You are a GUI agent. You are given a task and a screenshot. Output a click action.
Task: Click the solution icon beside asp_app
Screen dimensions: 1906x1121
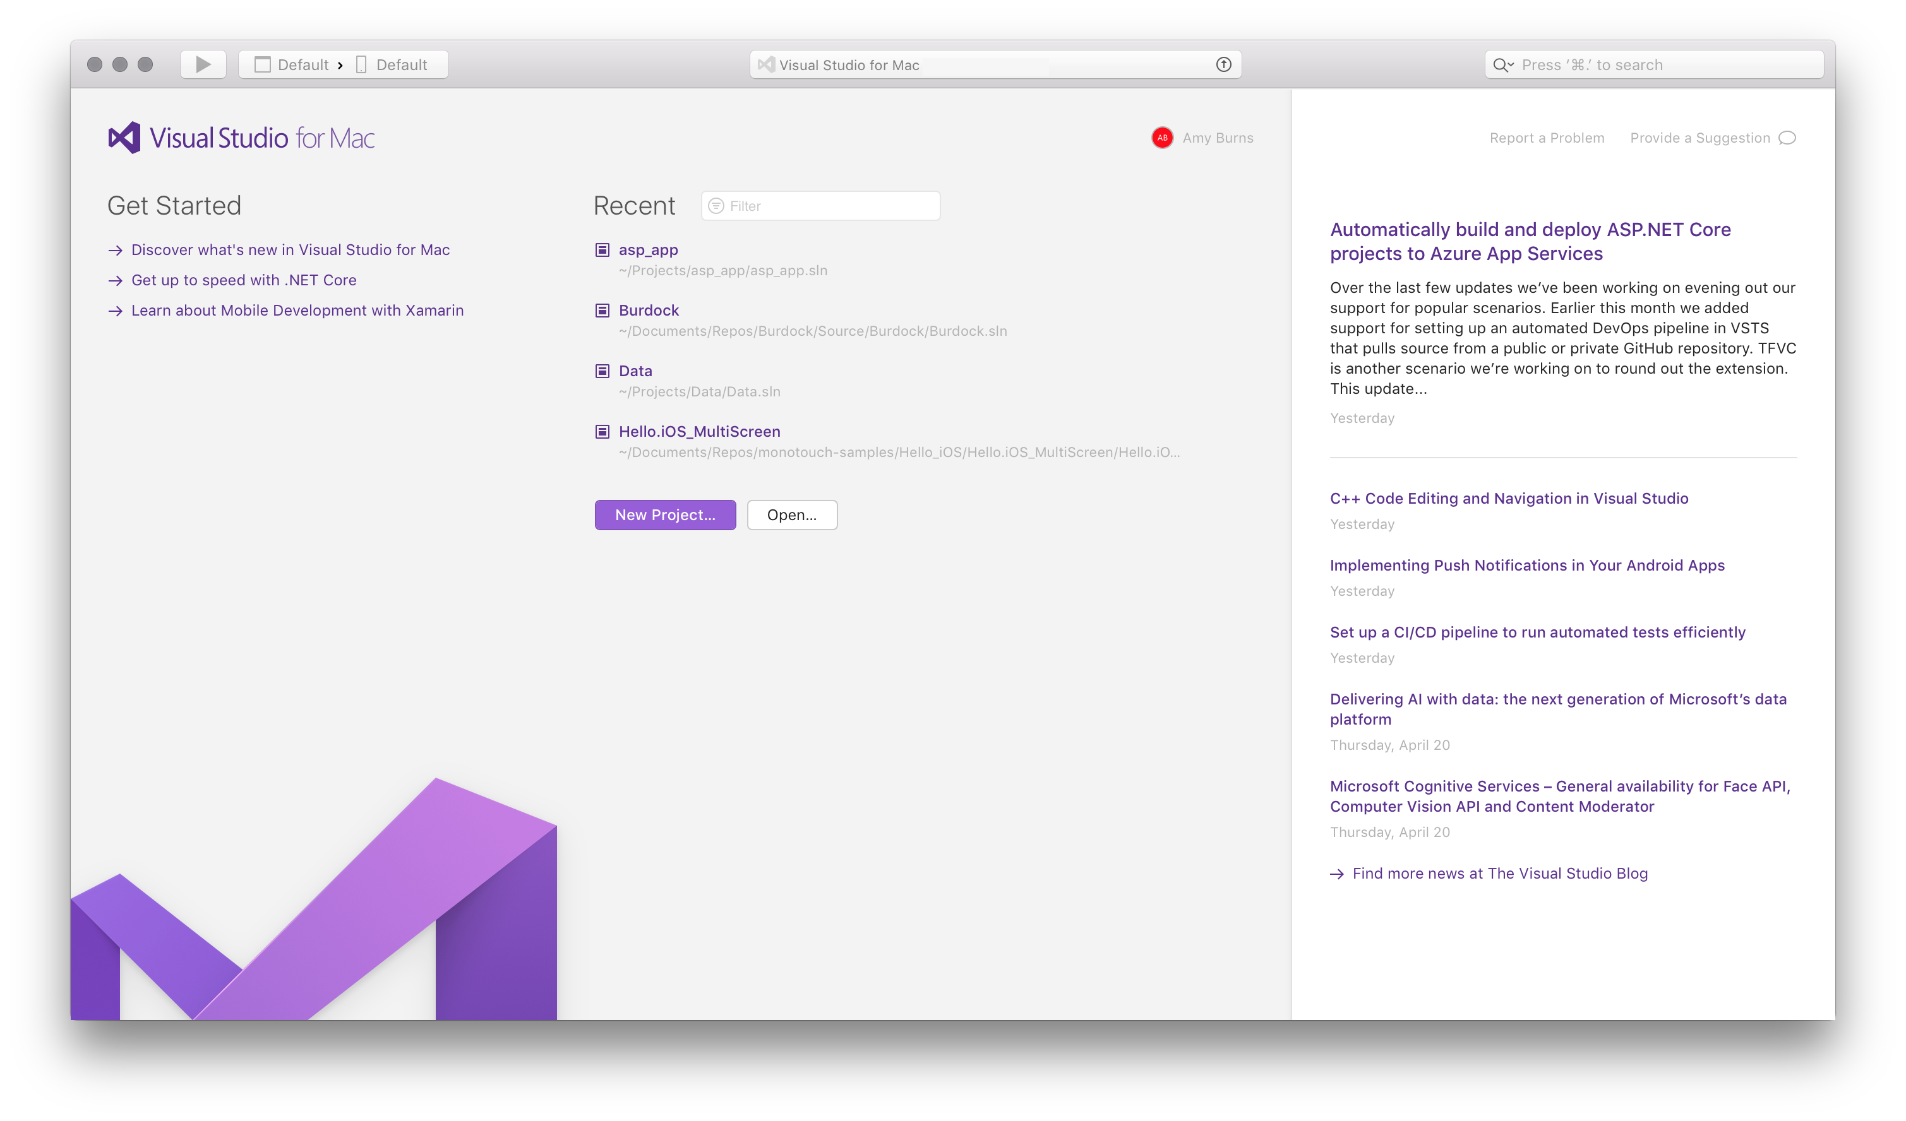[602, 250]
